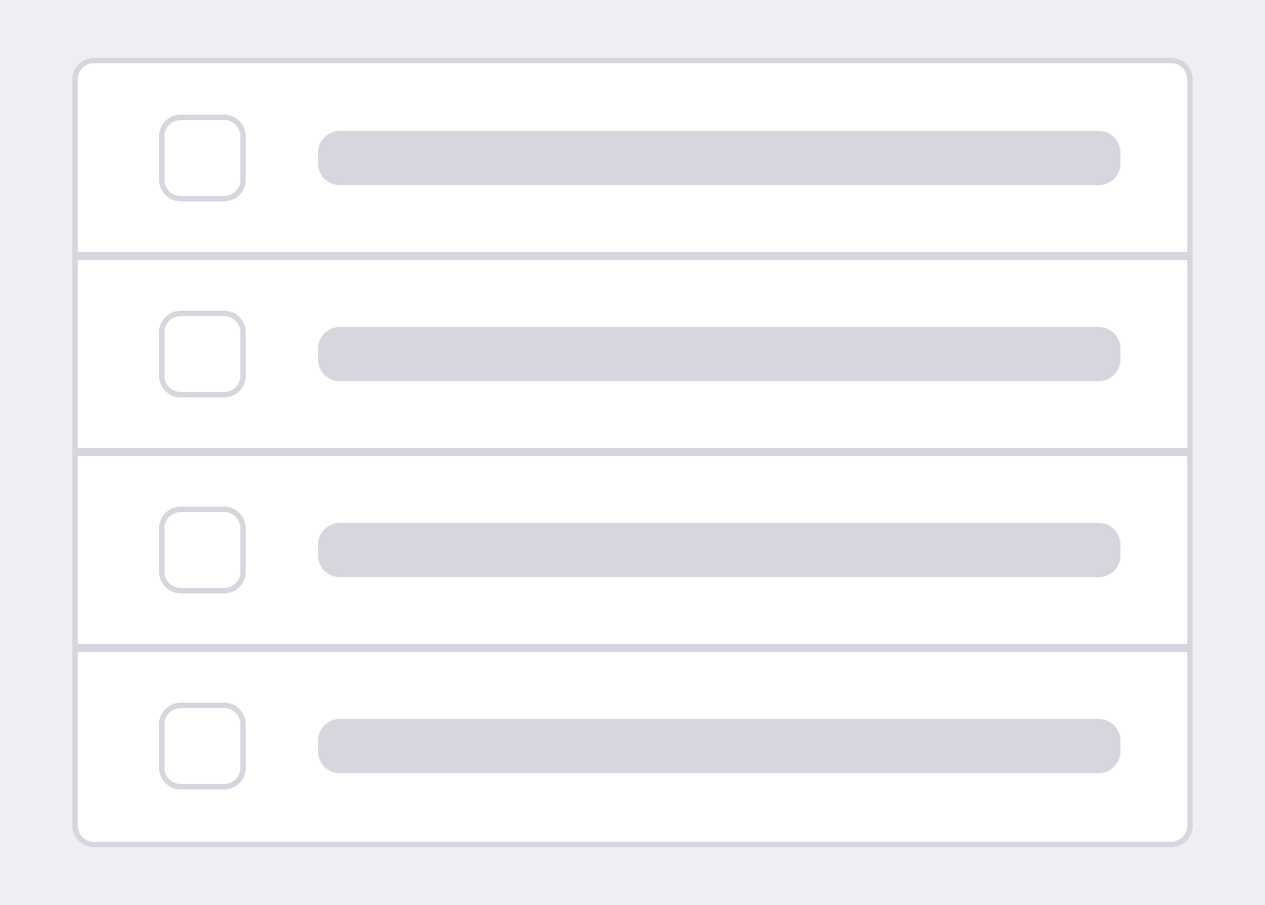Click the first row's gray placeholder bar
This screenshot has width=1265, height=905.
pos(718,158)
